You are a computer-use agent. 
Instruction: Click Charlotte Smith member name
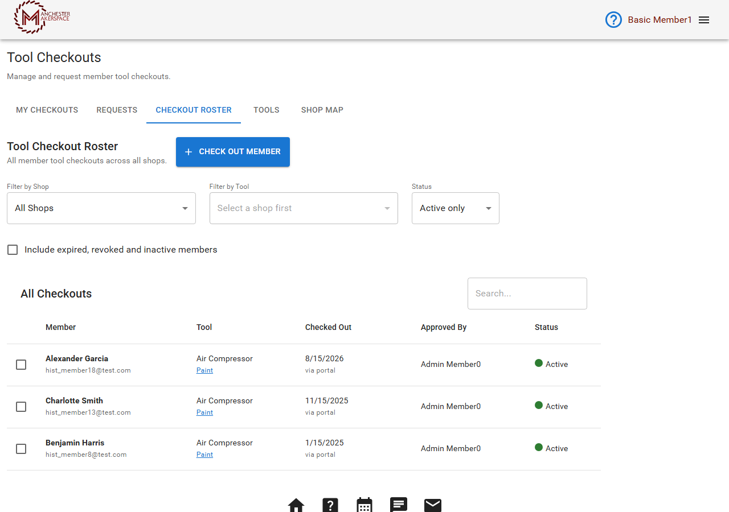click(74, 400)
